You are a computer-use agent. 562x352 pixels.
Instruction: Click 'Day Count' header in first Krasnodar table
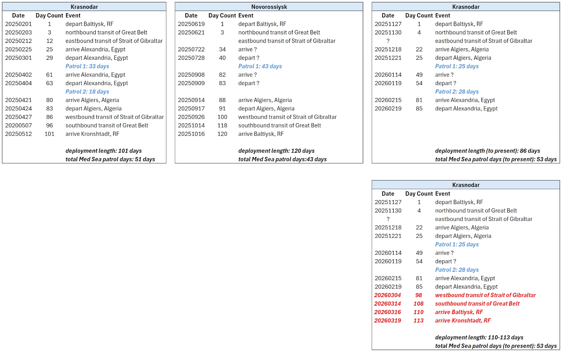tap(49, 15)
